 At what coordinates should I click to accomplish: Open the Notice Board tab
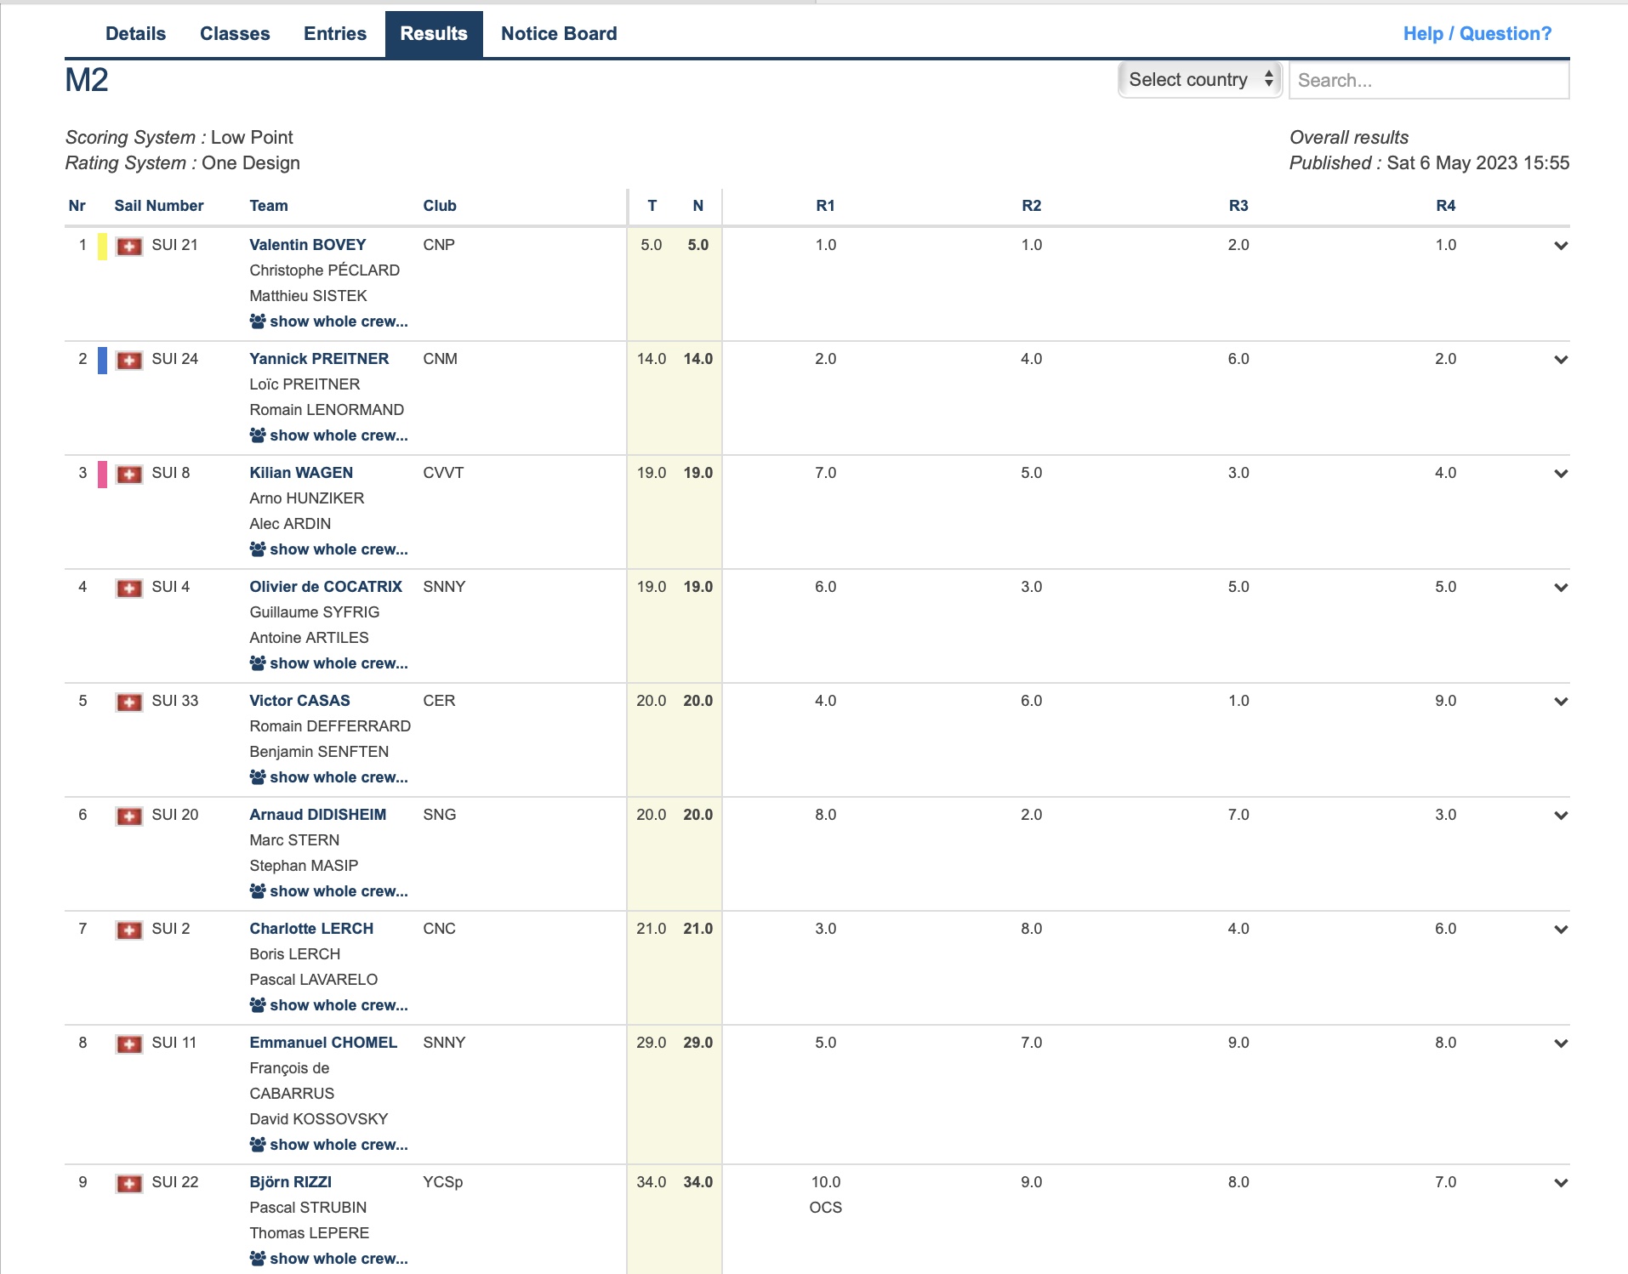point(559,34)
